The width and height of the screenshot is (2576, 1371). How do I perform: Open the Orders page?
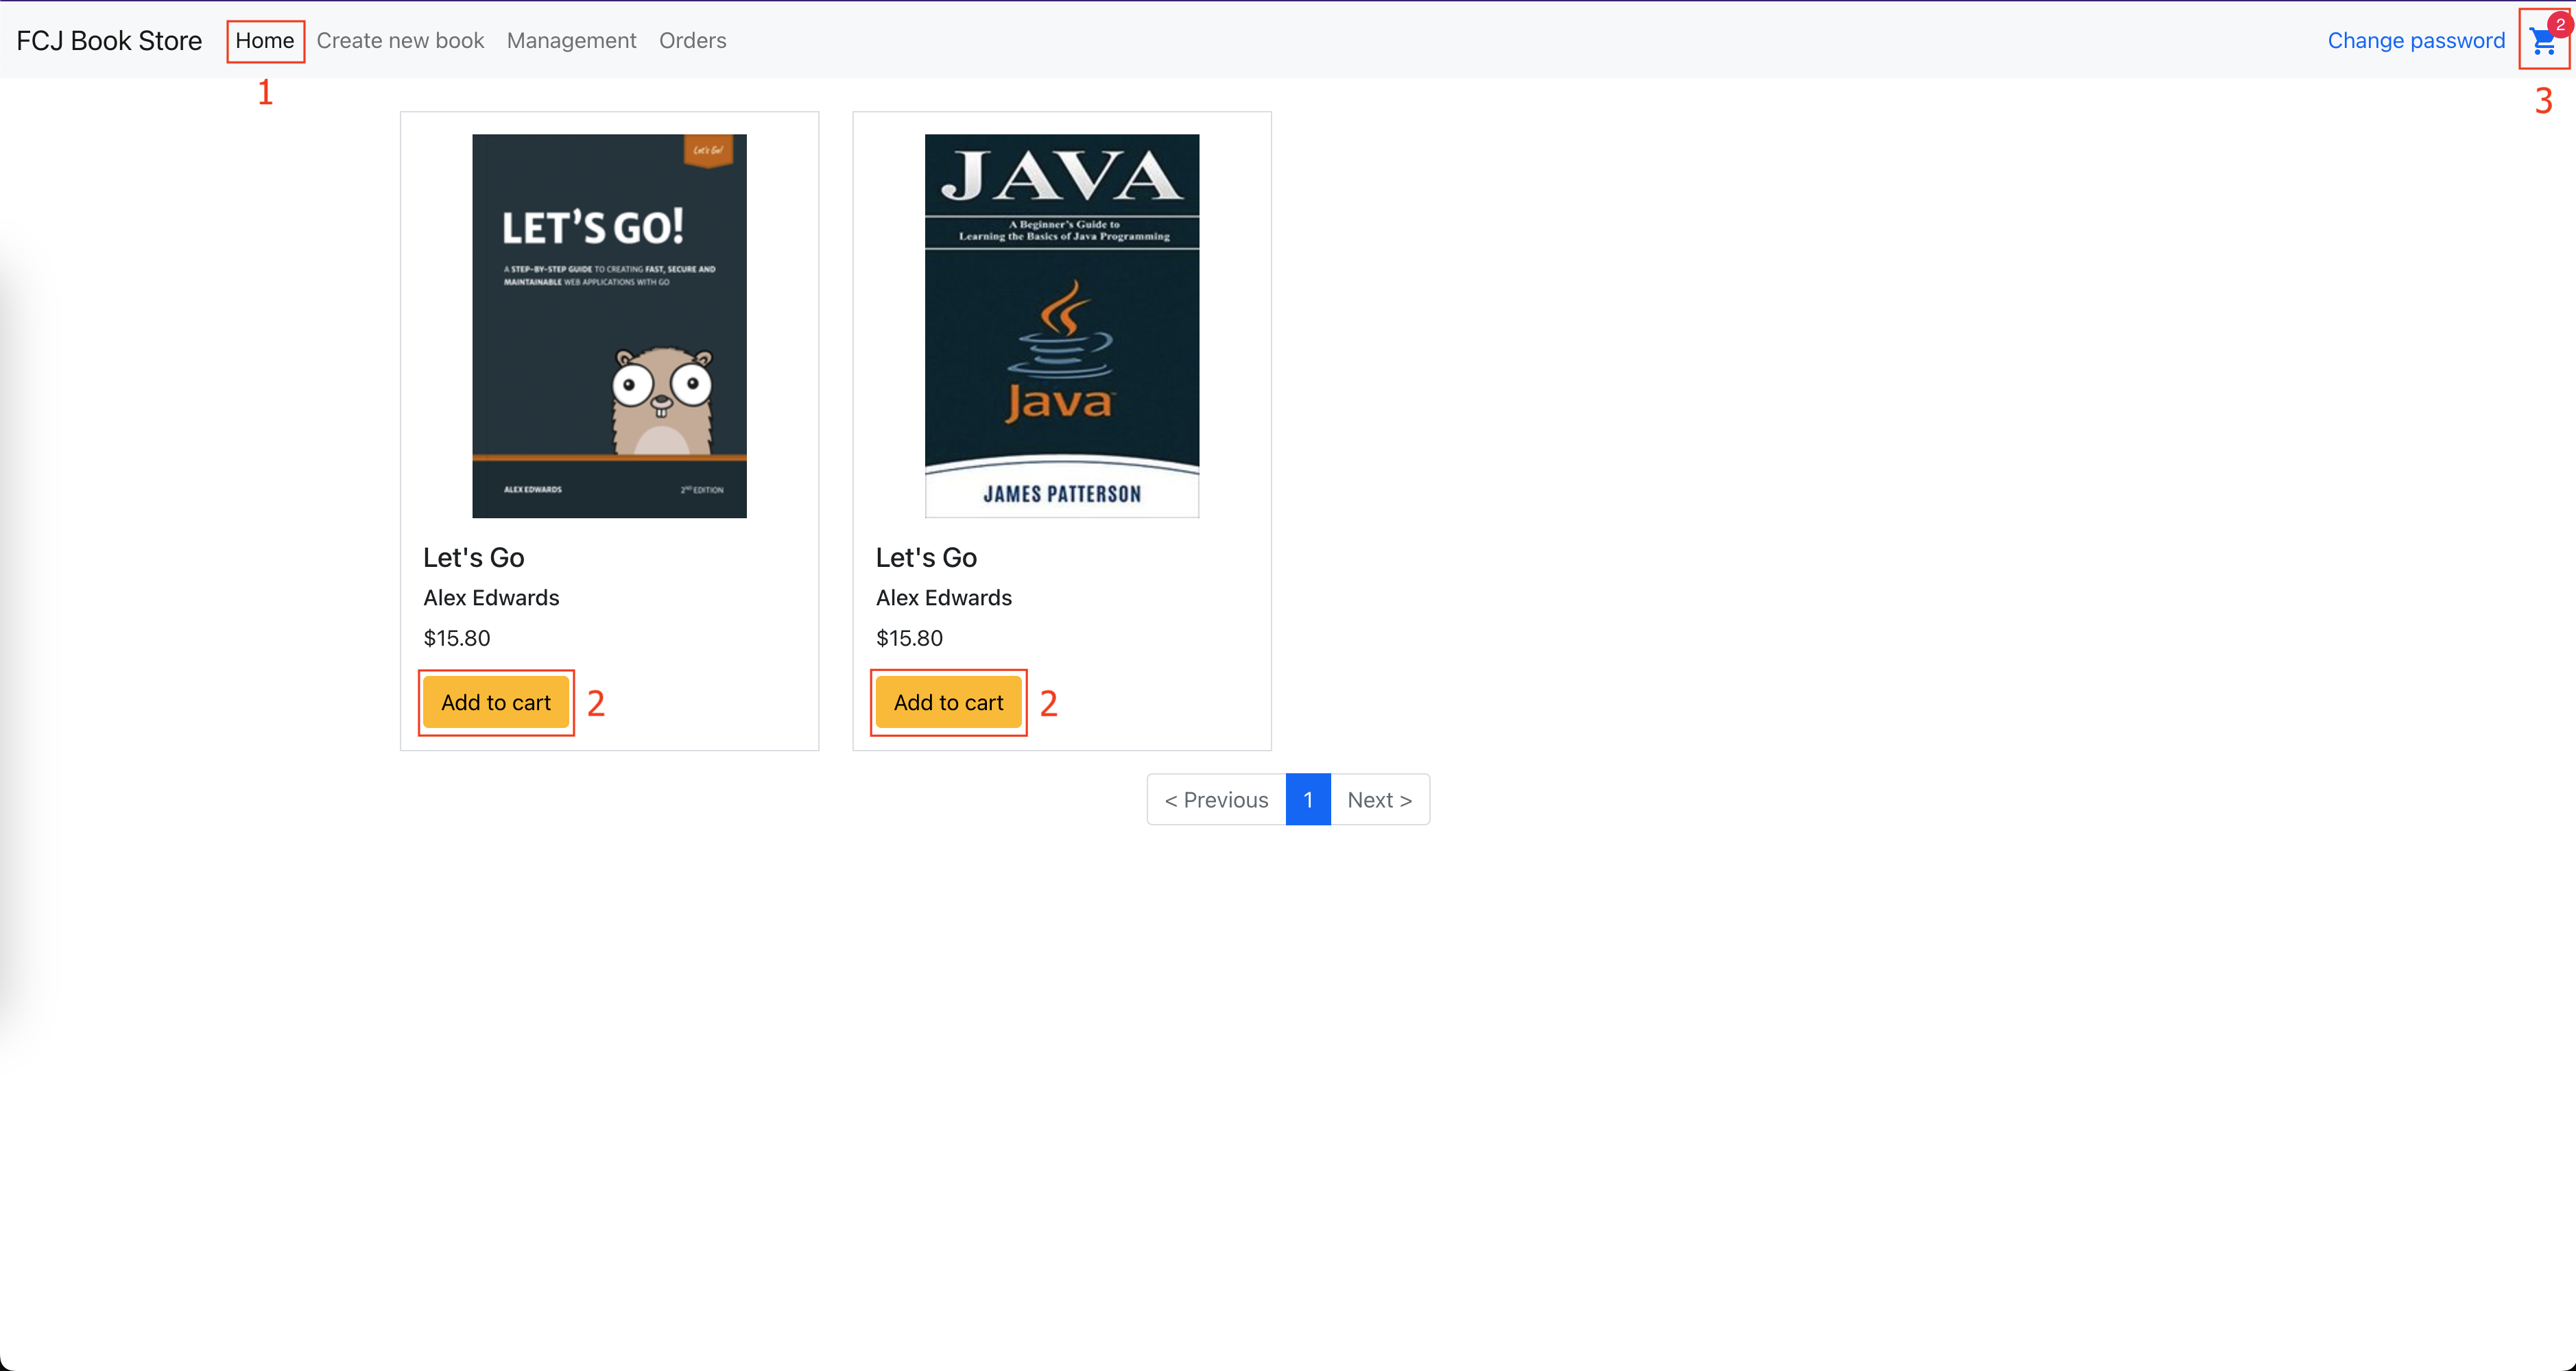pos(690,39)
